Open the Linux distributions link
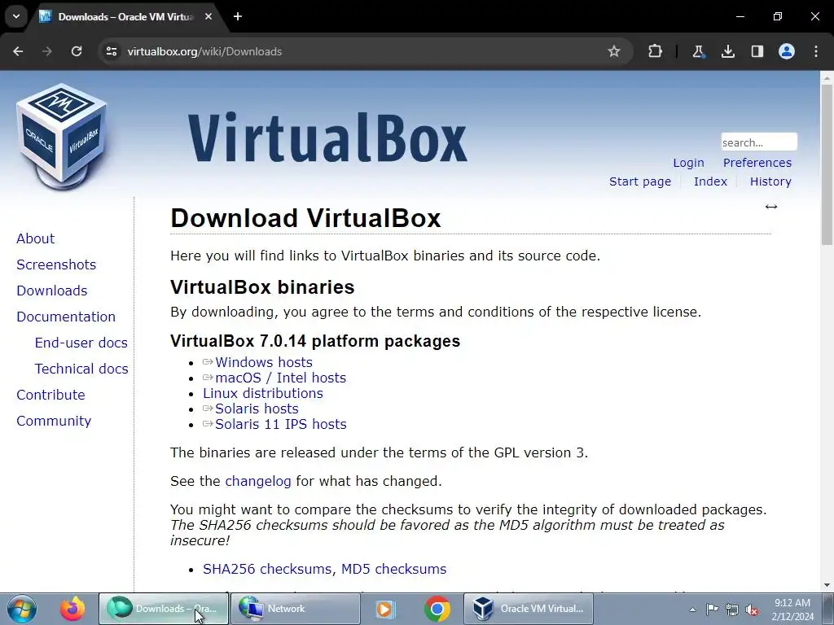Viewport: 834px width, 625px height. pyautogui.click(x=263, y=393)
